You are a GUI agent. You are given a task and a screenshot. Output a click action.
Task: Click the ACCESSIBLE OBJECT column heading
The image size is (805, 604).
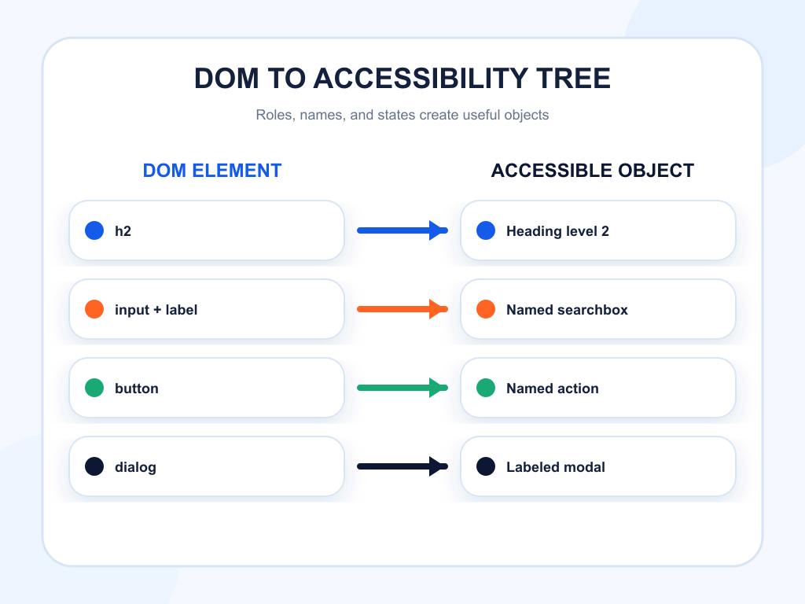coord(593,171)
